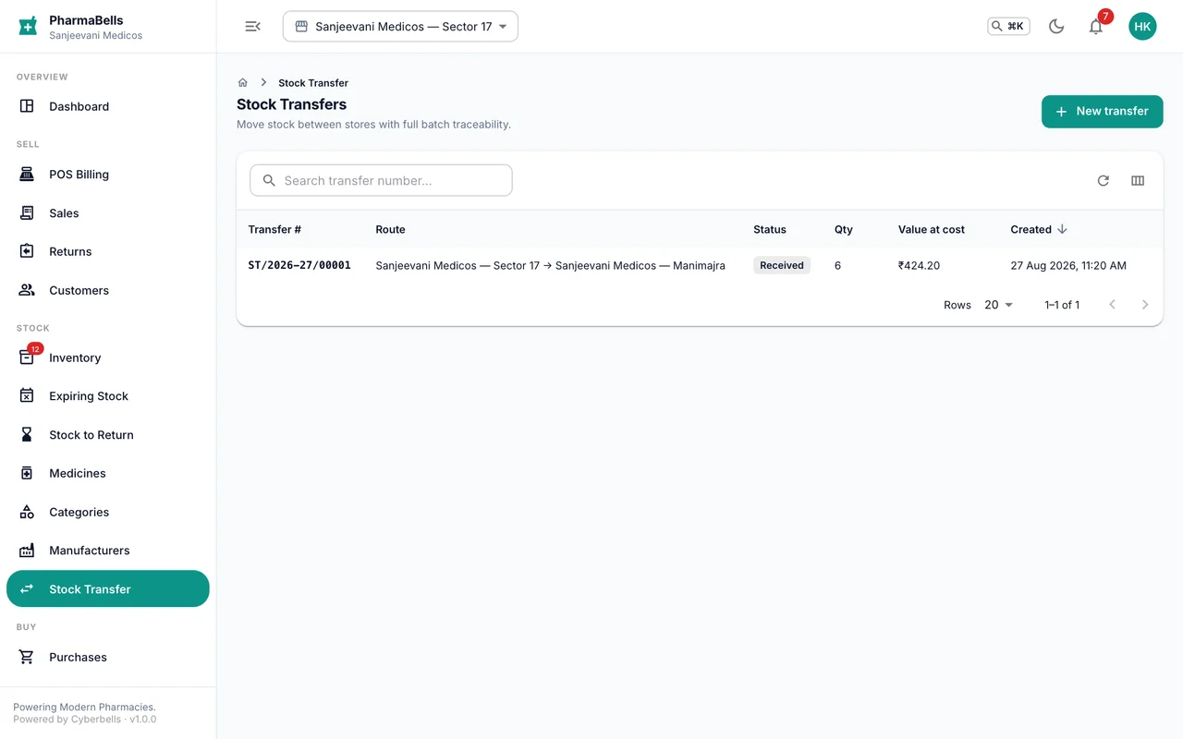Image resolution: width=1183 pixels, height=739 pixels.
Task: Open the HK user avatar menu
Action: (1142, 27)
